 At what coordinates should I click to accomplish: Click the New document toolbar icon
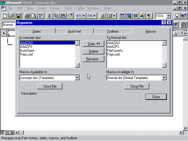5,16
